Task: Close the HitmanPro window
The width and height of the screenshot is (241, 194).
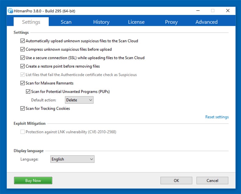Action: click(228, 11)
